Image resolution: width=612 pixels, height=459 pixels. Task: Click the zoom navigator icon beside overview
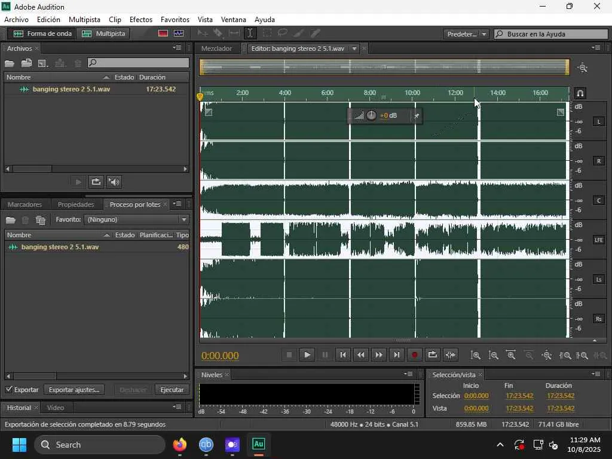pos(583,68)
